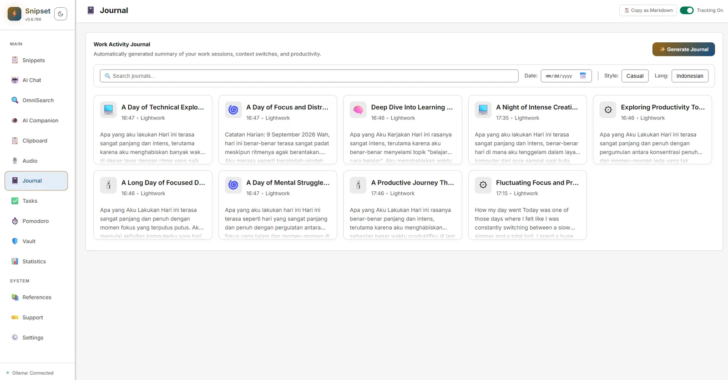Screen dimensions: 728x380
Task: Open the References section
Action: tap(36, 297)
